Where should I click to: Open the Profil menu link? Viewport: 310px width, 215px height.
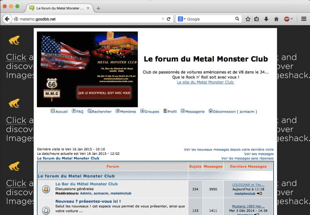point(172,112)
